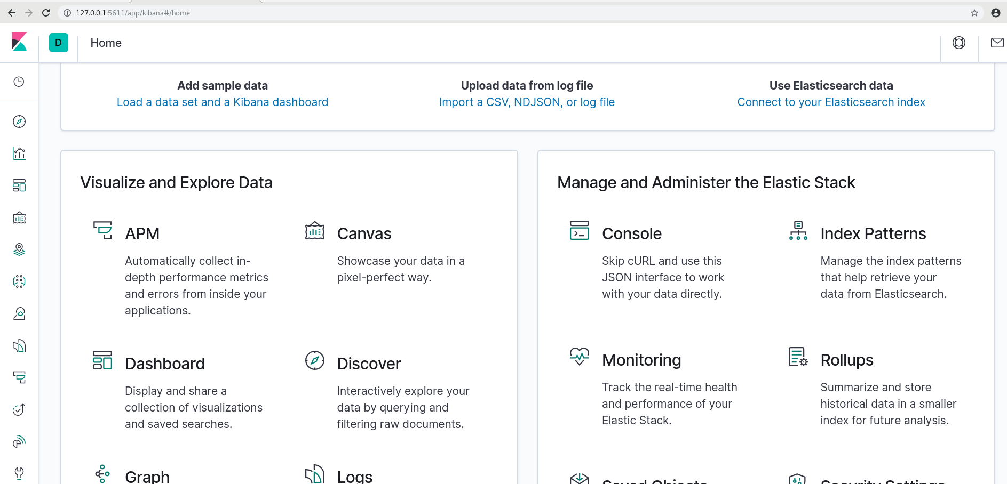Click the Rollups card icon
1007x484 pixels.
798,357
